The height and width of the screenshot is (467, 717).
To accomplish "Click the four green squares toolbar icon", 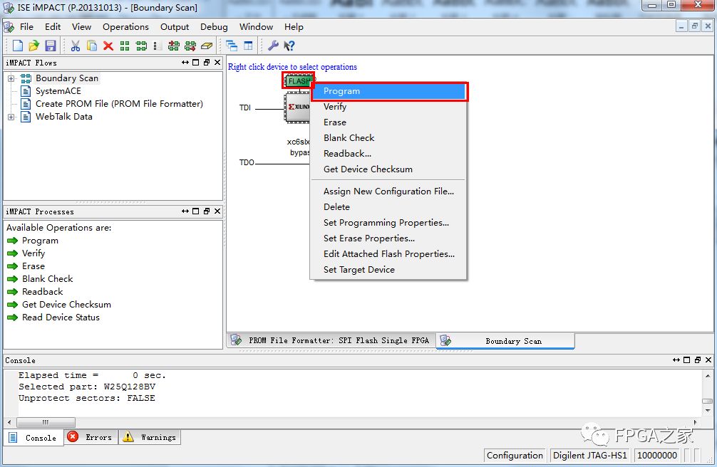I will click(125, 46).
